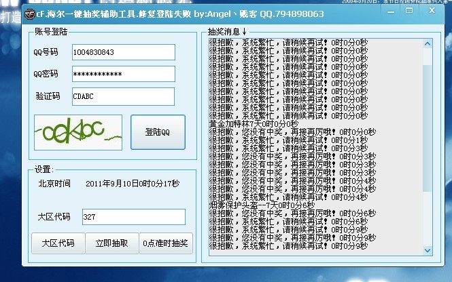Click the 系统繁忙 line at 0时0分4秒
452x282 pixels.
[288, 197]
